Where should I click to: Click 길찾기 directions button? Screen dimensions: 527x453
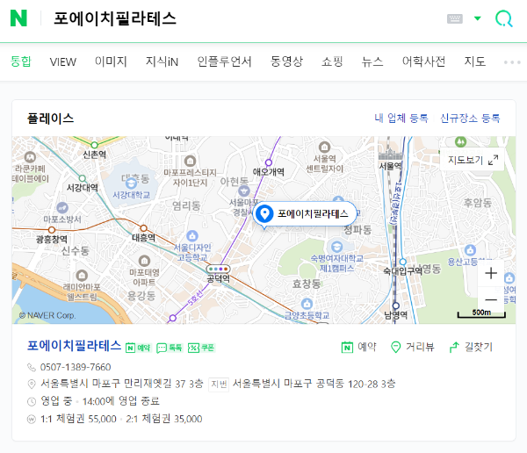click(471, 347)
